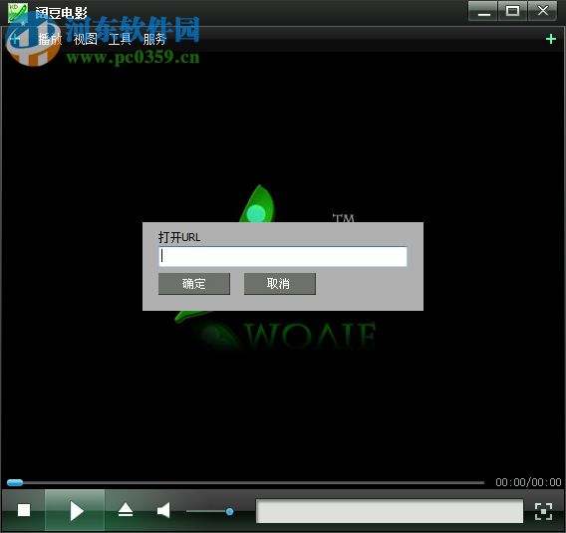Viewport: 566px width, 533px height.
Task: Click the 00:00/00:00 time display
Action: point(528,482)
